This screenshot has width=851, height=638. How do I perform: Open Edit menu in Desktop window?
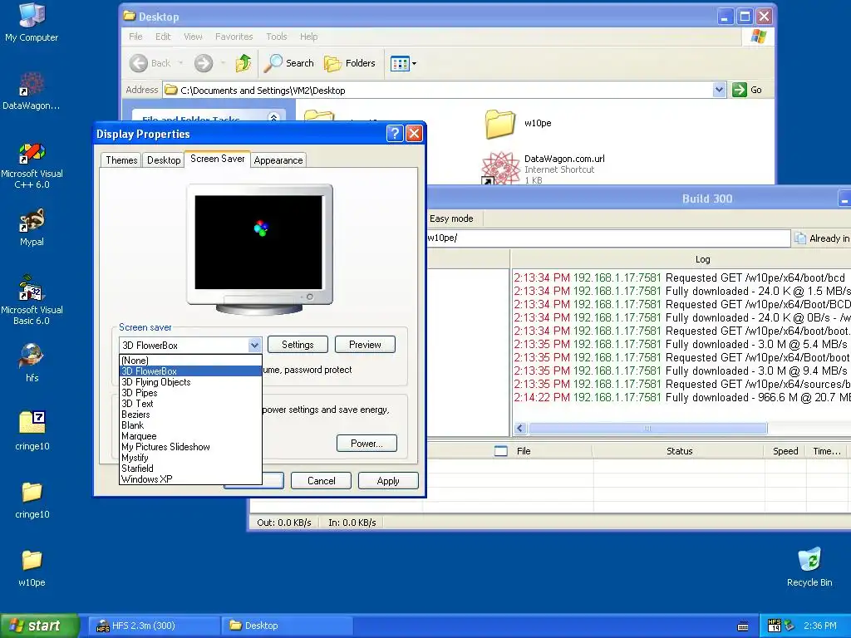tap(163, 37)
